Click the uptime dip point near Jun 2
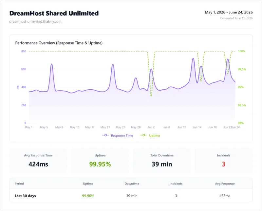This screenshot has width=262, height=211. [151, 96]
